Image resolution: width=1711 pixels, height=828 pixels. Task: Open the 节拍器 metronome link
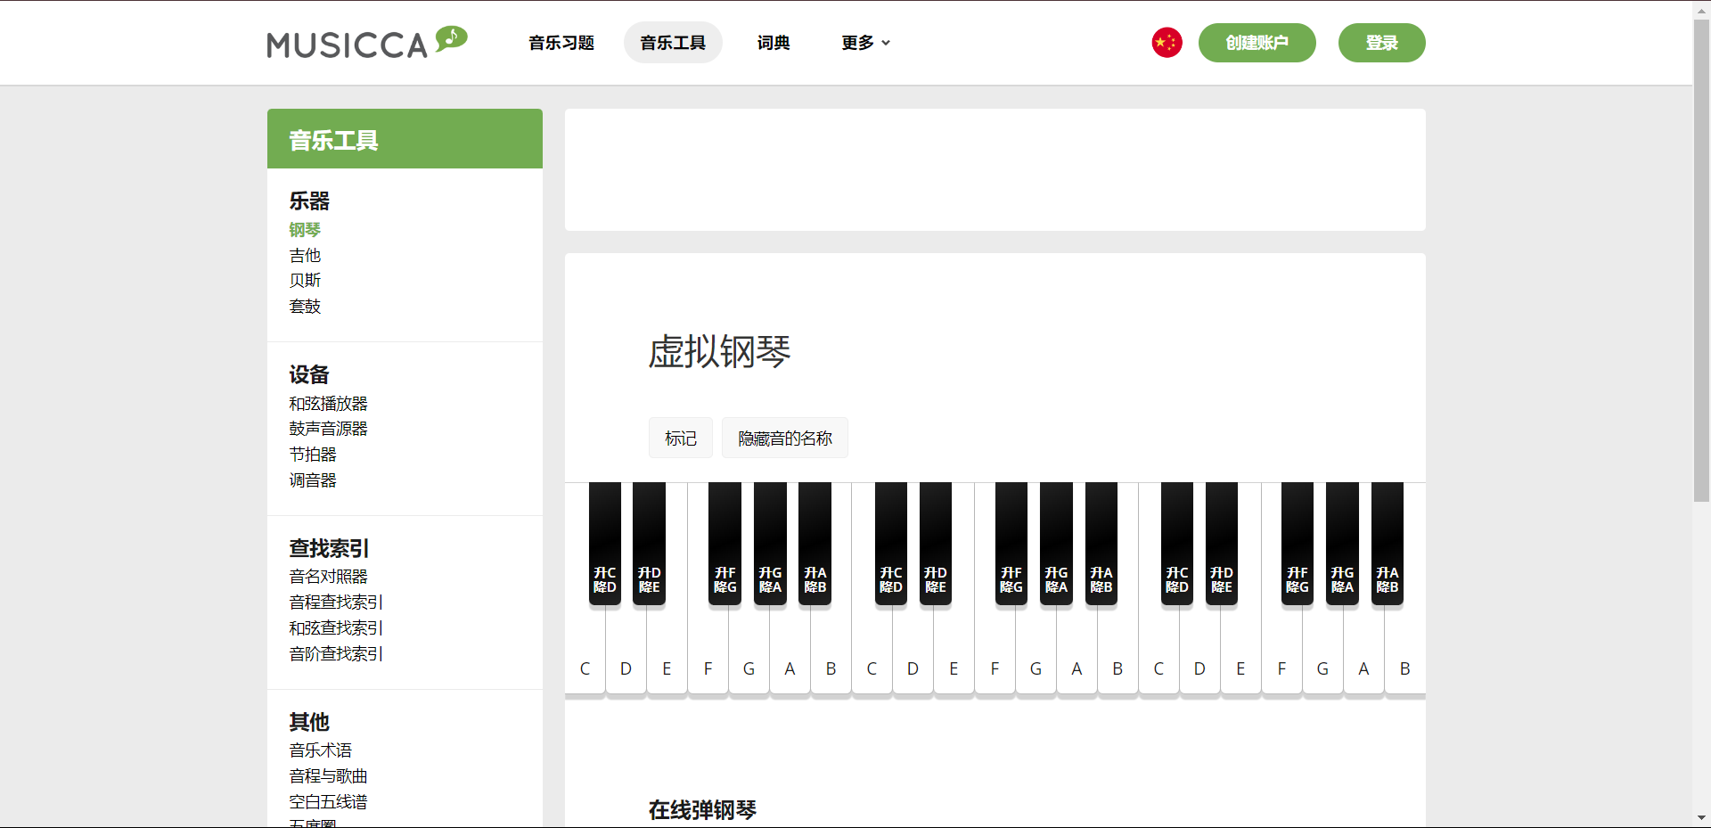[x=313, y=455]
